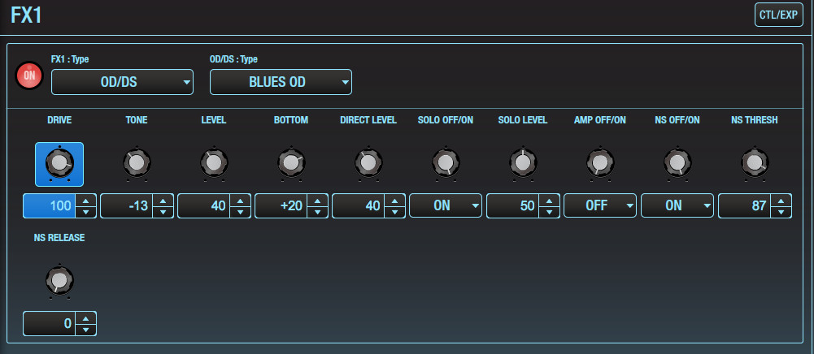Click the CTL/EXP button
The width and height of the screenshot is (814, 354).
[x=778, y=15]
